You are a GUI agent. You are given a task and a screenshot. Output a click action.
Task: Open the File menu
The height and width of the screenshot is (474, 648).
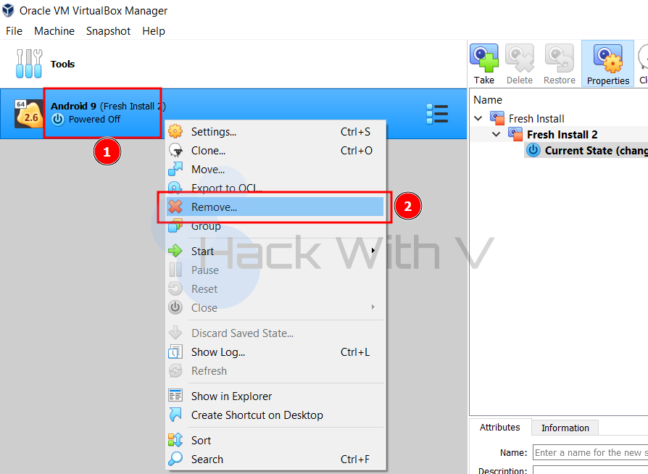pyautogui.click(x=14, y=31)
